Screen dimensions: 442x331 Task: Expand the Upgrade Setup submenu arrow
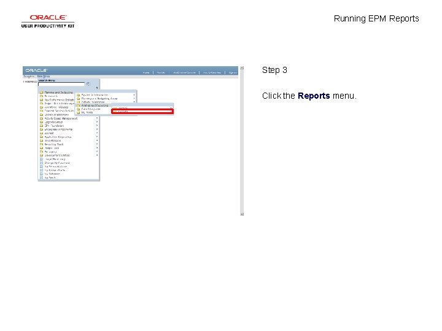[97, 122]
